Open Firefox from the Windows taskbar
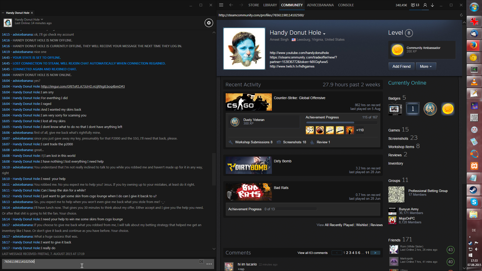Screen dimensions: 482x271 click(x=474, y=45)
